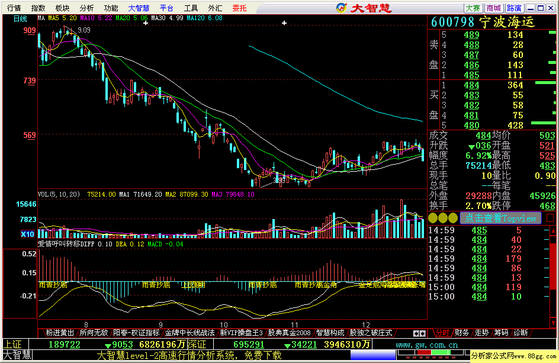Open the blue 大智慧 menu
The height and width of the screenshot is (363, 559).
[139, 8]
